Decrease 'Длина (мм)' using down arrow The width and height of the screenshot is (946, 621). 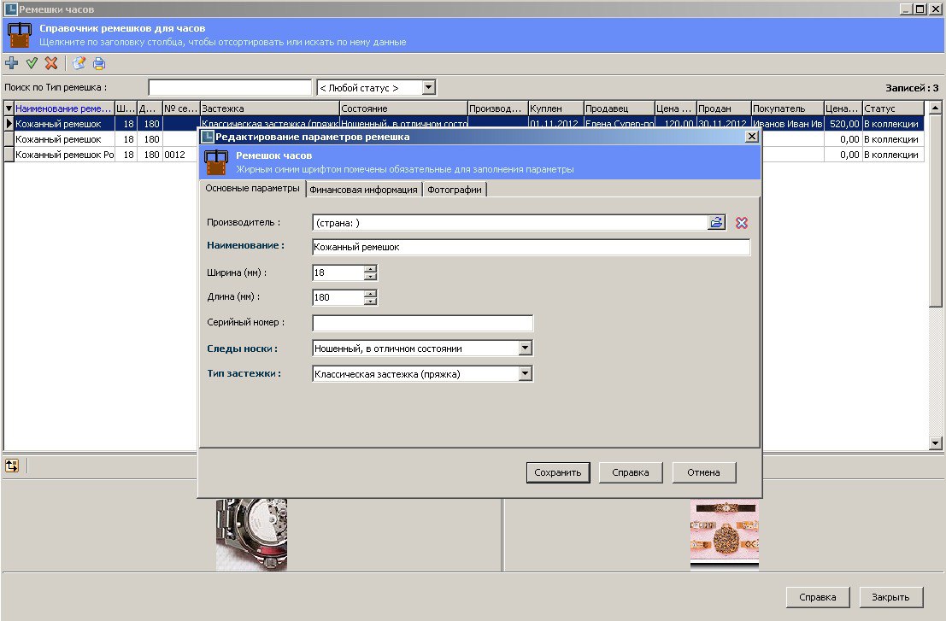tap(370, 302)
